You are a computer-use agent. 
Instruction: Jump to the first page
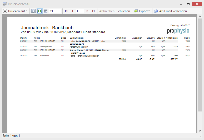(x=66, y=11)
